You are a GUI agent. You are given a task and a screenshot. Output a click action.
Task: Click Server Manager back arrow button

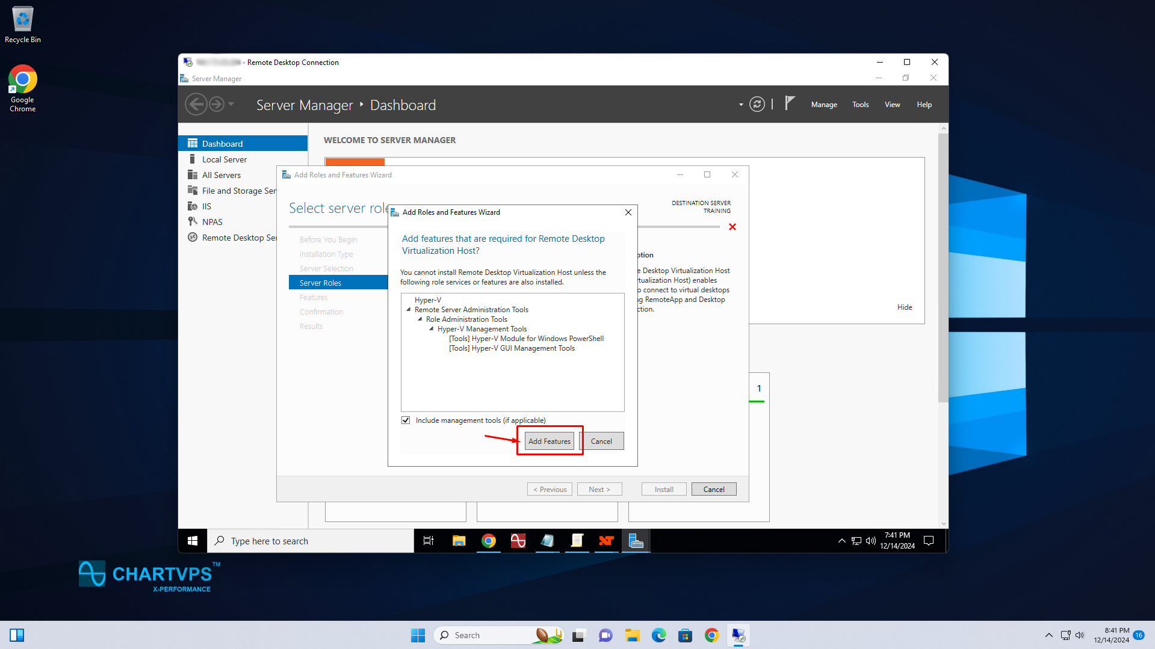click(x=196, y=105)
